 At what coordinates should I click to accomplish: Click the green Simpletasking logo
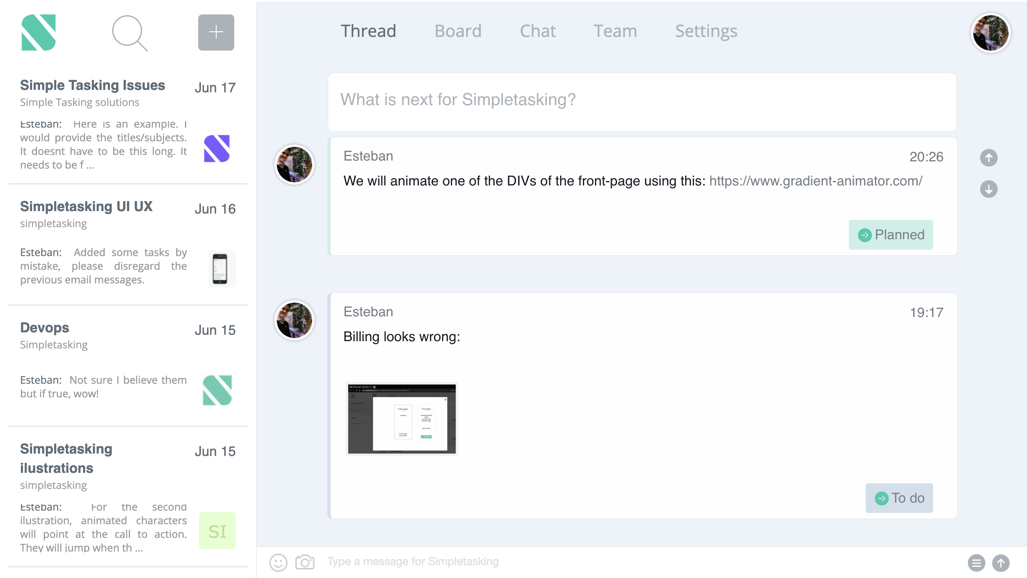(x=39, y=33)
